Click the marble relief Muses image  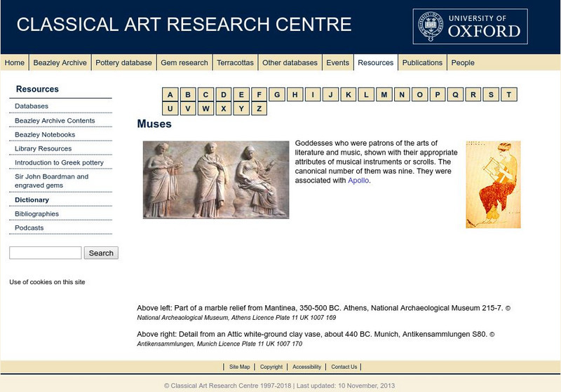216,180
